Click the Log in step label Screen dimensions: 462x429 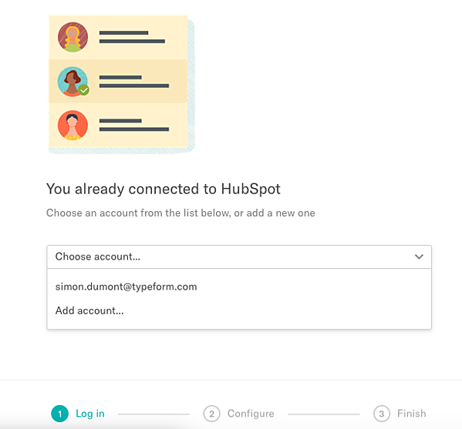click(90, 414)
